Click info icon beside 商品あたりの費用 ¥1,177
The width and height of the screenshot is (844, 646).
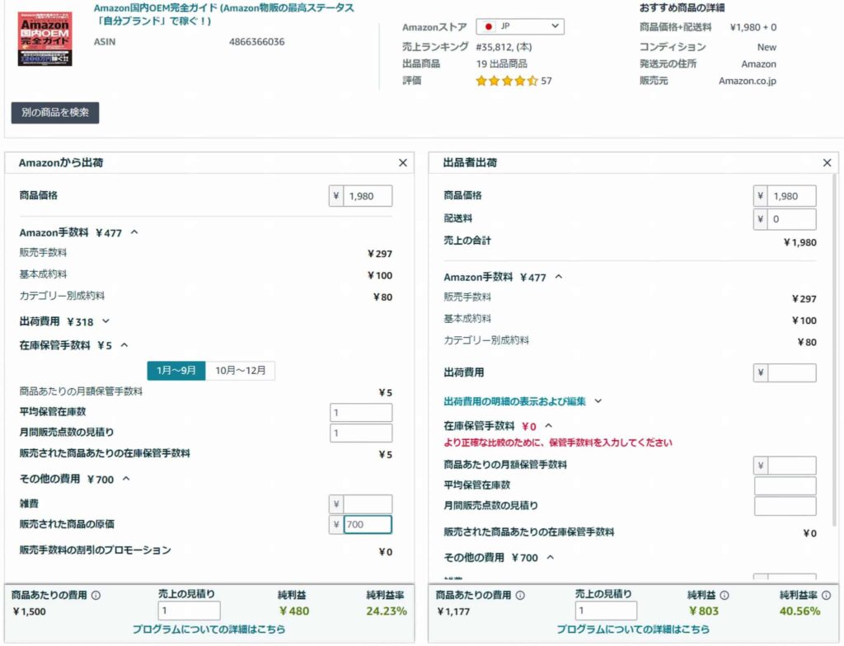click(520, 596)
